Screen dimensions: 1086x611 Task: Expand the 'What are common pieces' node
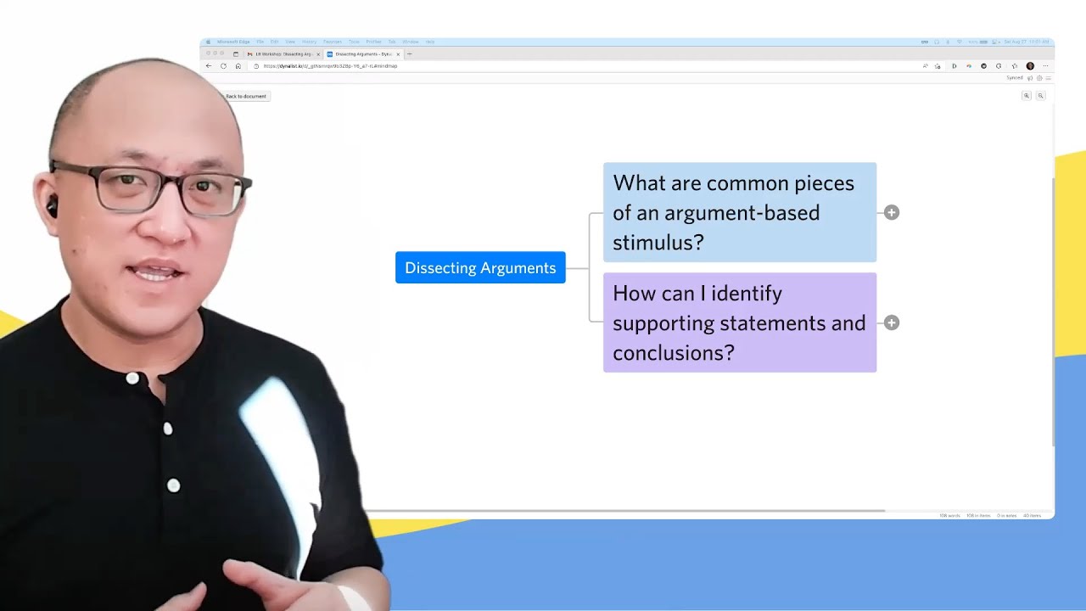coord(891,212)
